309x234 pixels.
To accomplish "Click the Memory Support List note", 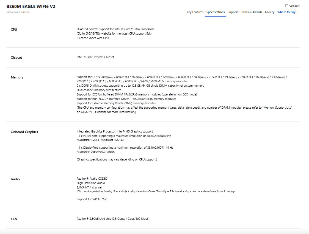I will [x=184, y=110].
